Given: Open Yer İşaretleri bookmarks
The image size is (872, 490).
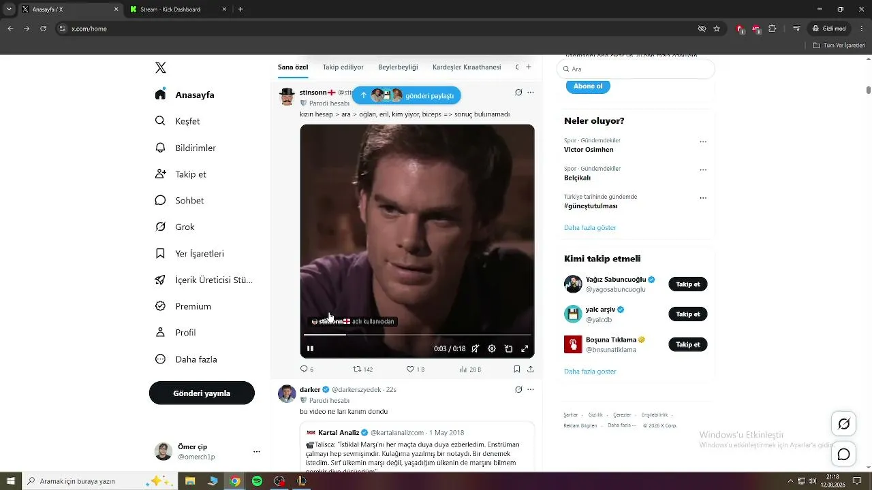Looking at the screenshot, I should [189, 254].
